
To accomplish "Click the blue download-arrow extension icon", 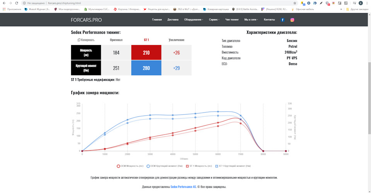I will tap(309, 3).
